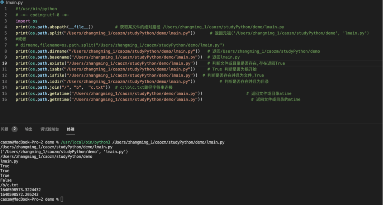
Task: Click the '1640598572.205243' timestamp output
Action: [19, 194]
